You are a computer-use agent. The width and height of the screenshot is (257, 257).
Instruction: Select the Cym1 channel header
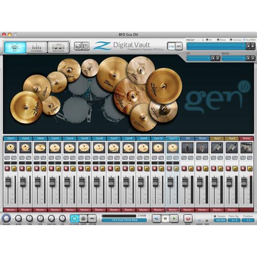coord(11,138)
